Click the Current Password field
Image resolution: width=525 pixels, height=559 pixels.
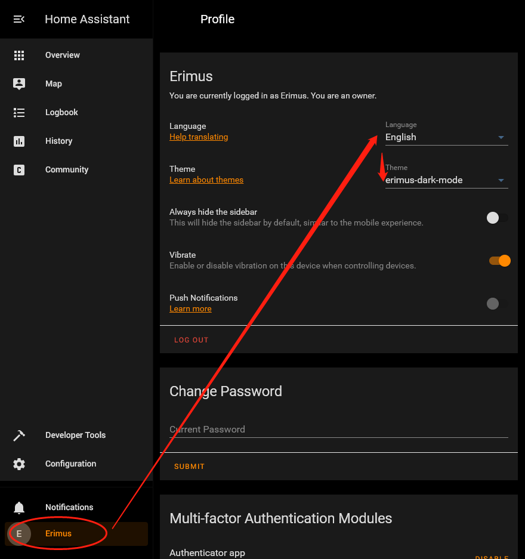tap(339, 430)
